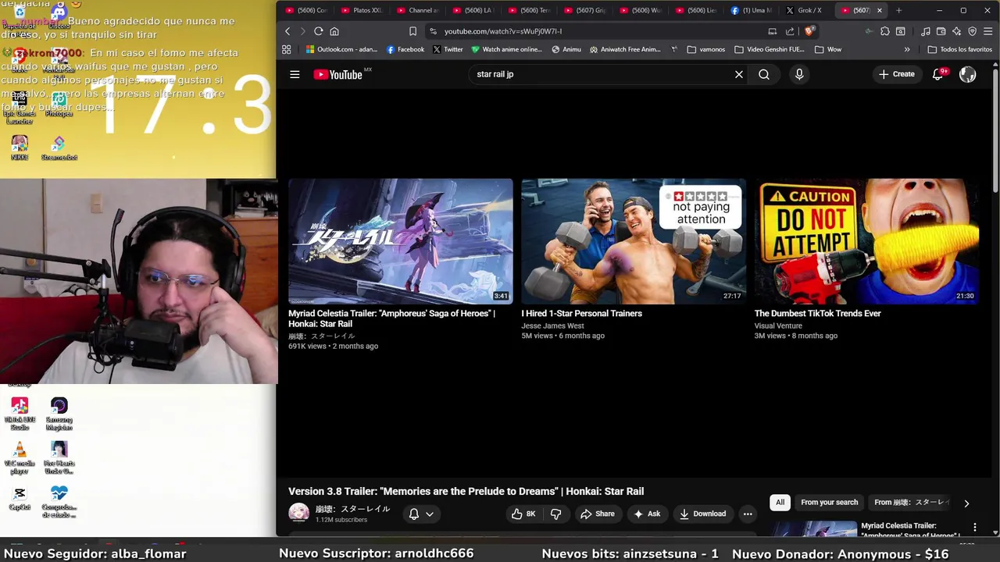Screen dimensions: 1000x562
Task: Open the Todos los favoritos folder
Action: [x=959, y=49]
